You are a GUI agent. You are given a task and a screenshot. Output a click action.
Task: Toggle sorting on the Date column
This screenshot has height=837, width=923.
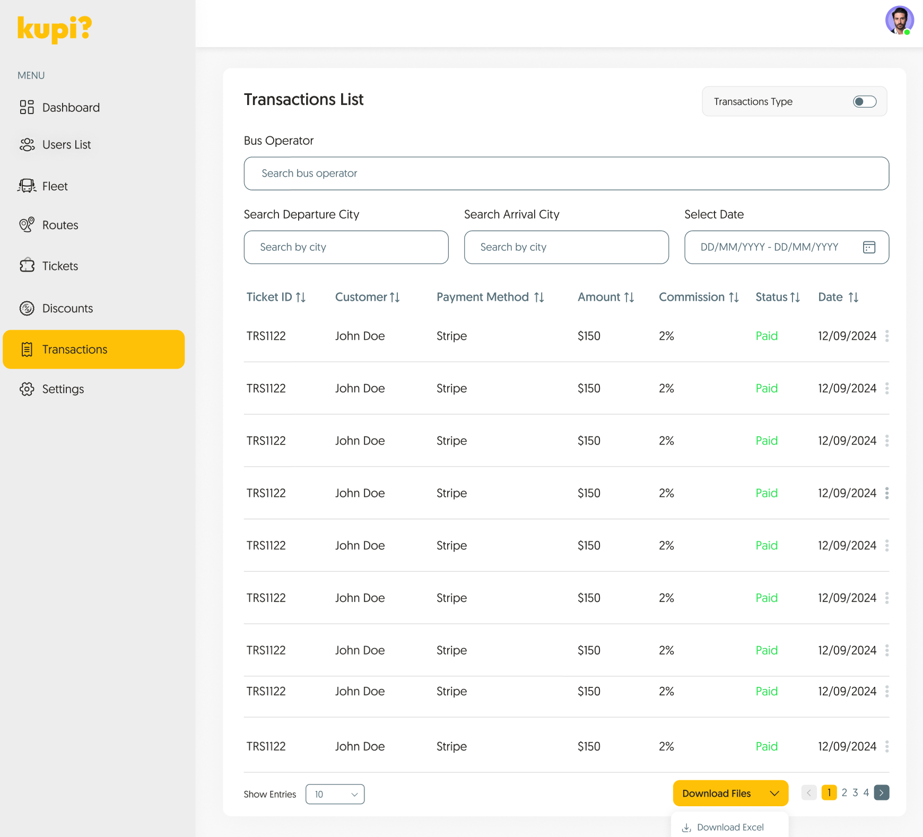coord(853,297)
